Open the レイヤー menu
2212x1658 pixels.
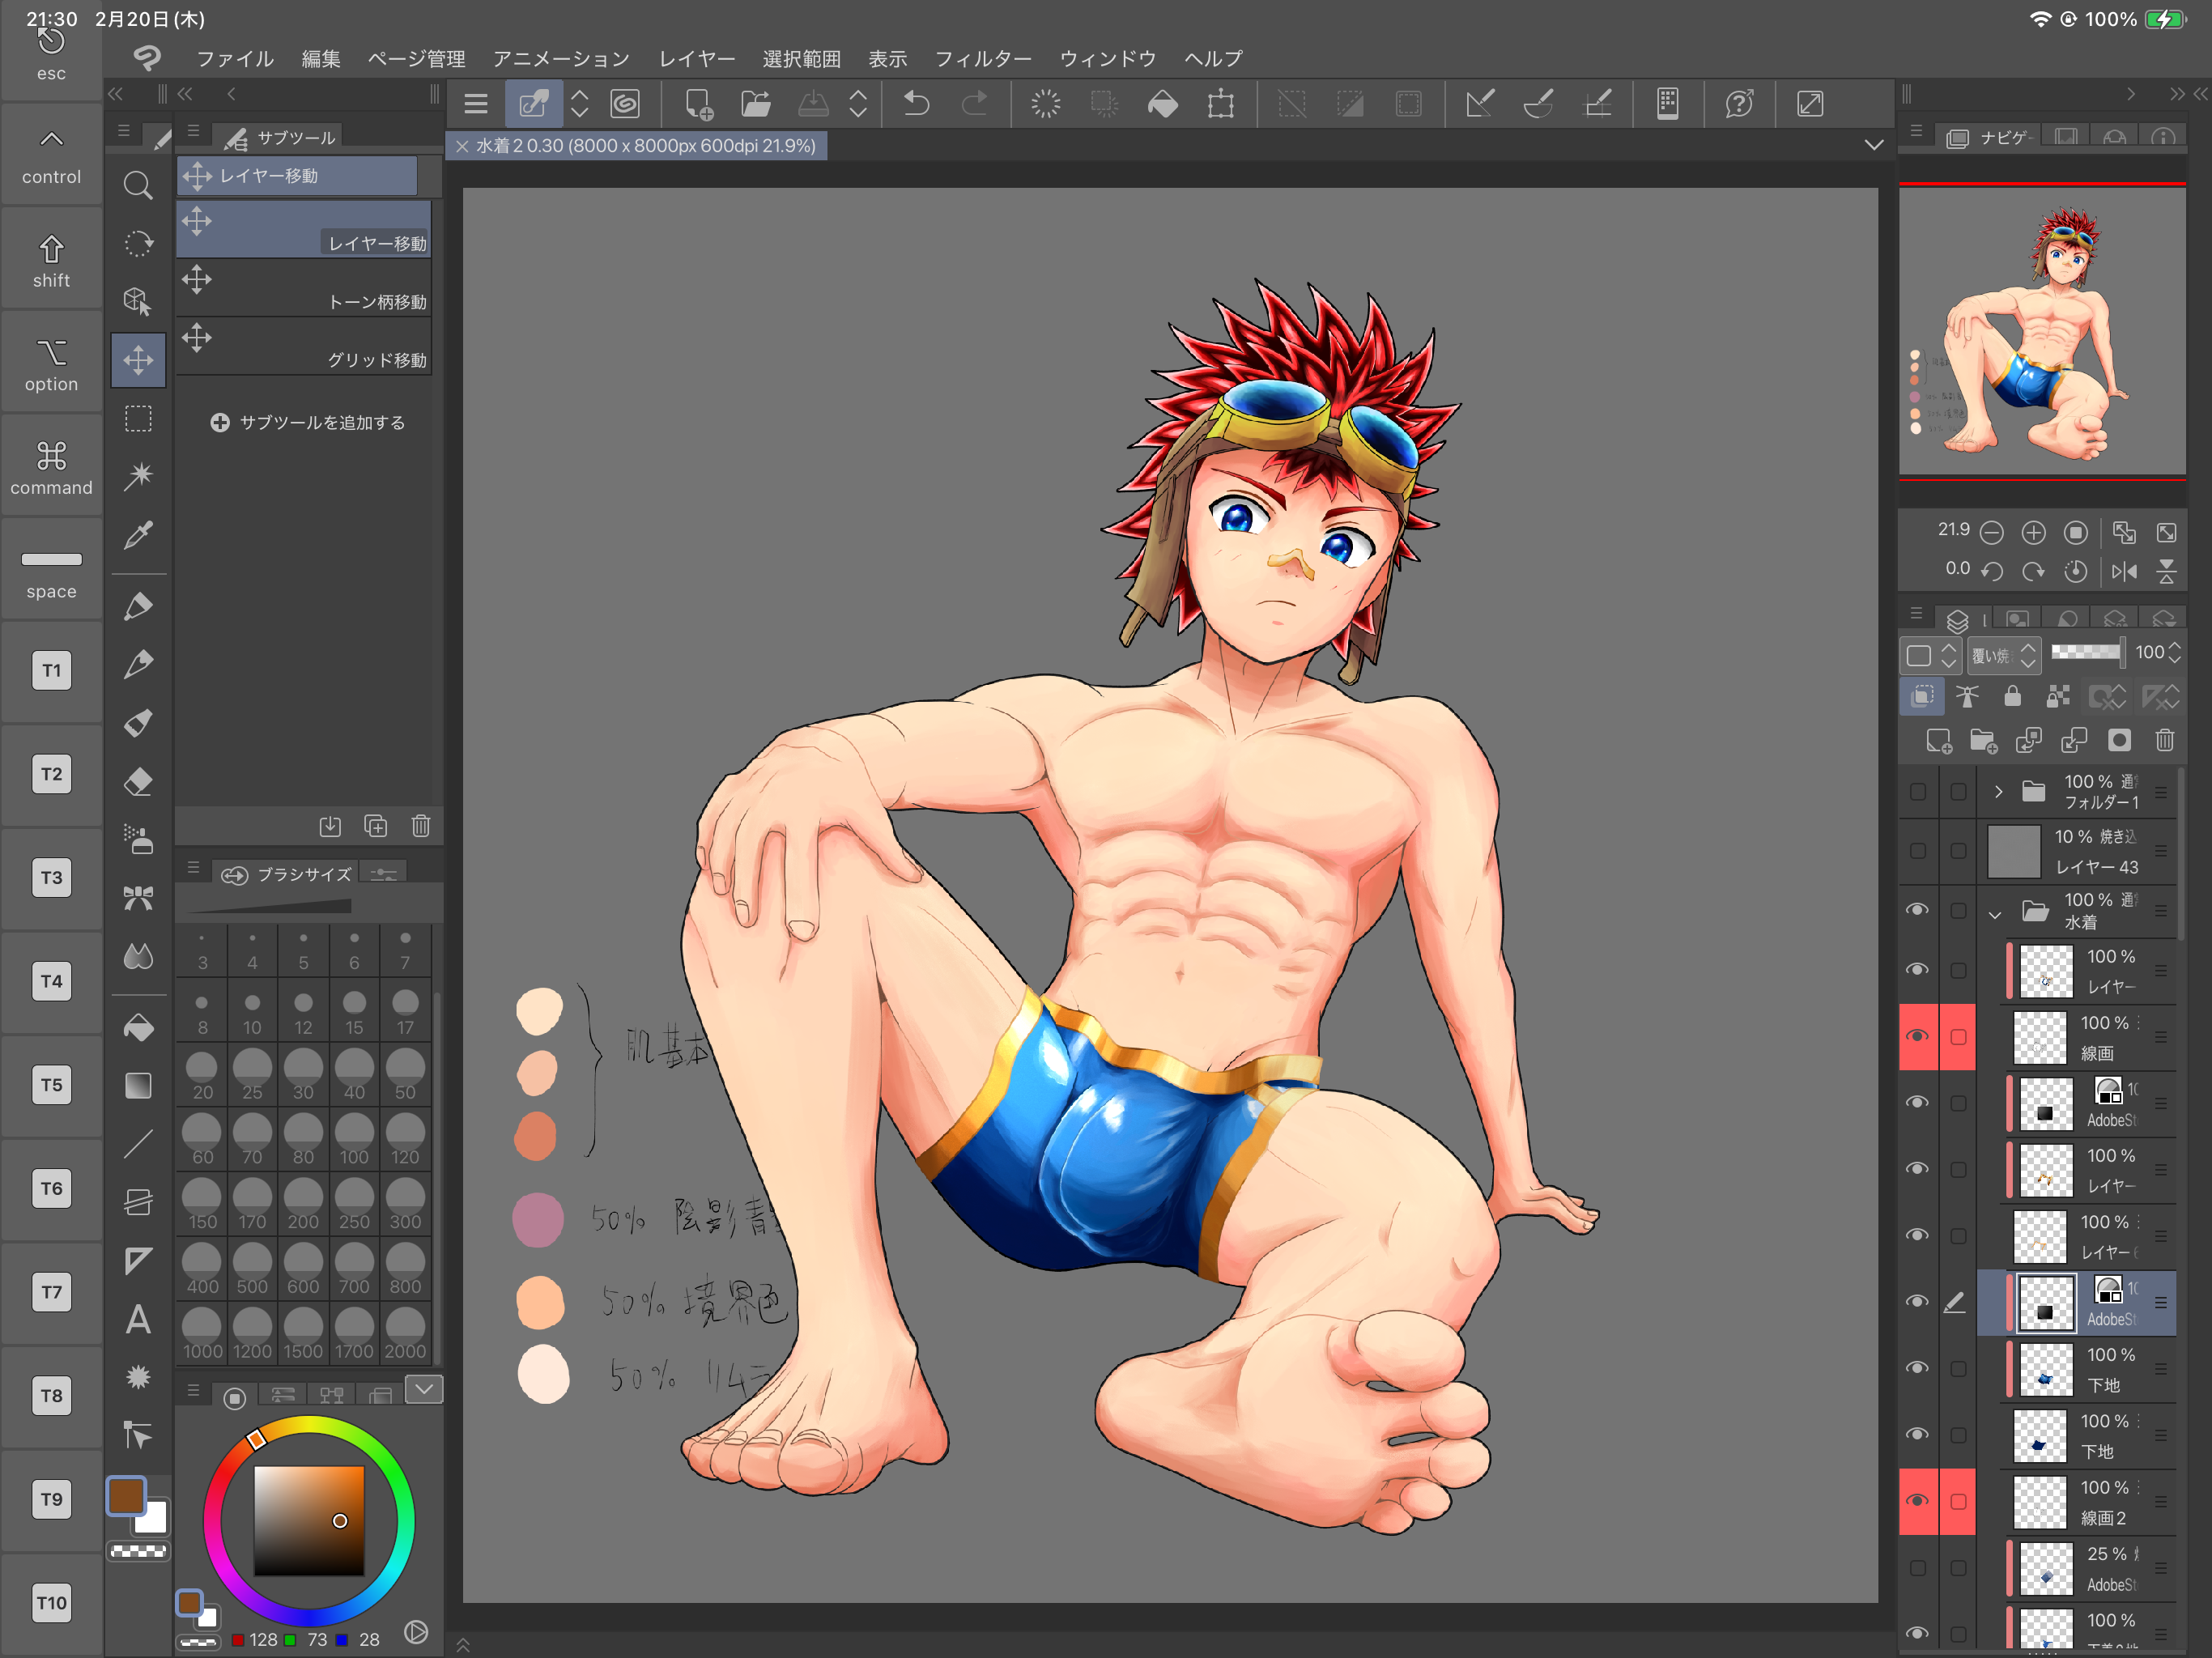(x=697, y=59)
